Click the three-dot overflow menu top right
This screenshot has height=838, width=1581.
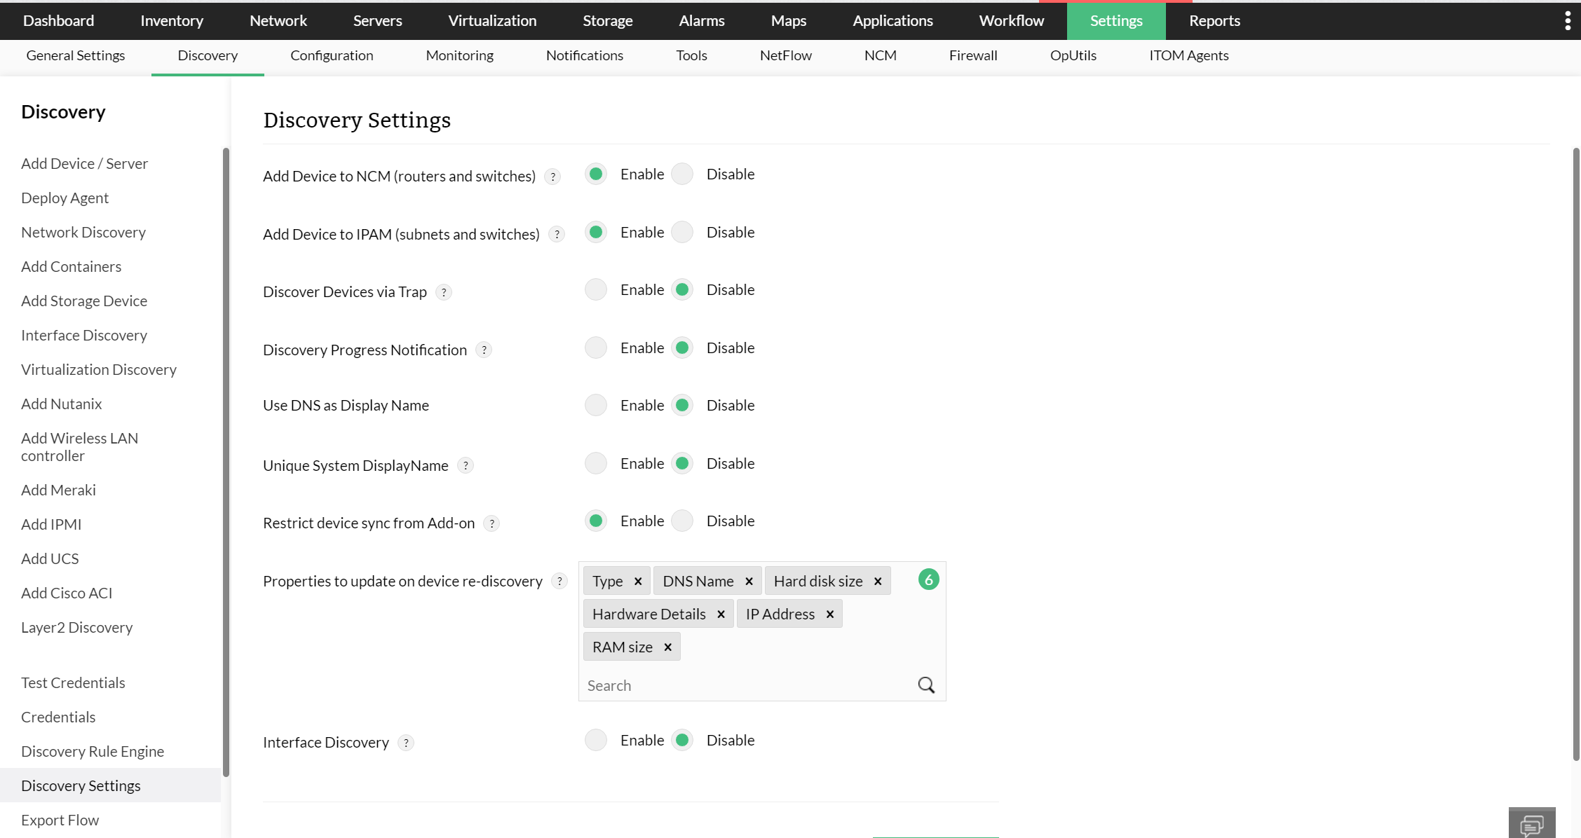click(x=1567, y=20)
